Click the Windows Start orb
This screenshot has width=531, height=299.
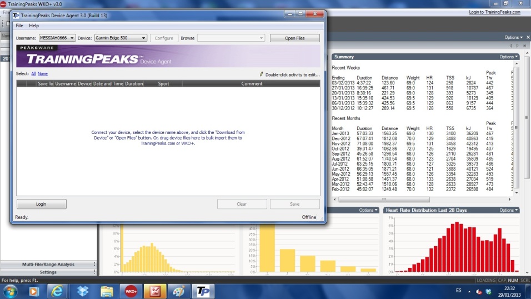(10, 291)
